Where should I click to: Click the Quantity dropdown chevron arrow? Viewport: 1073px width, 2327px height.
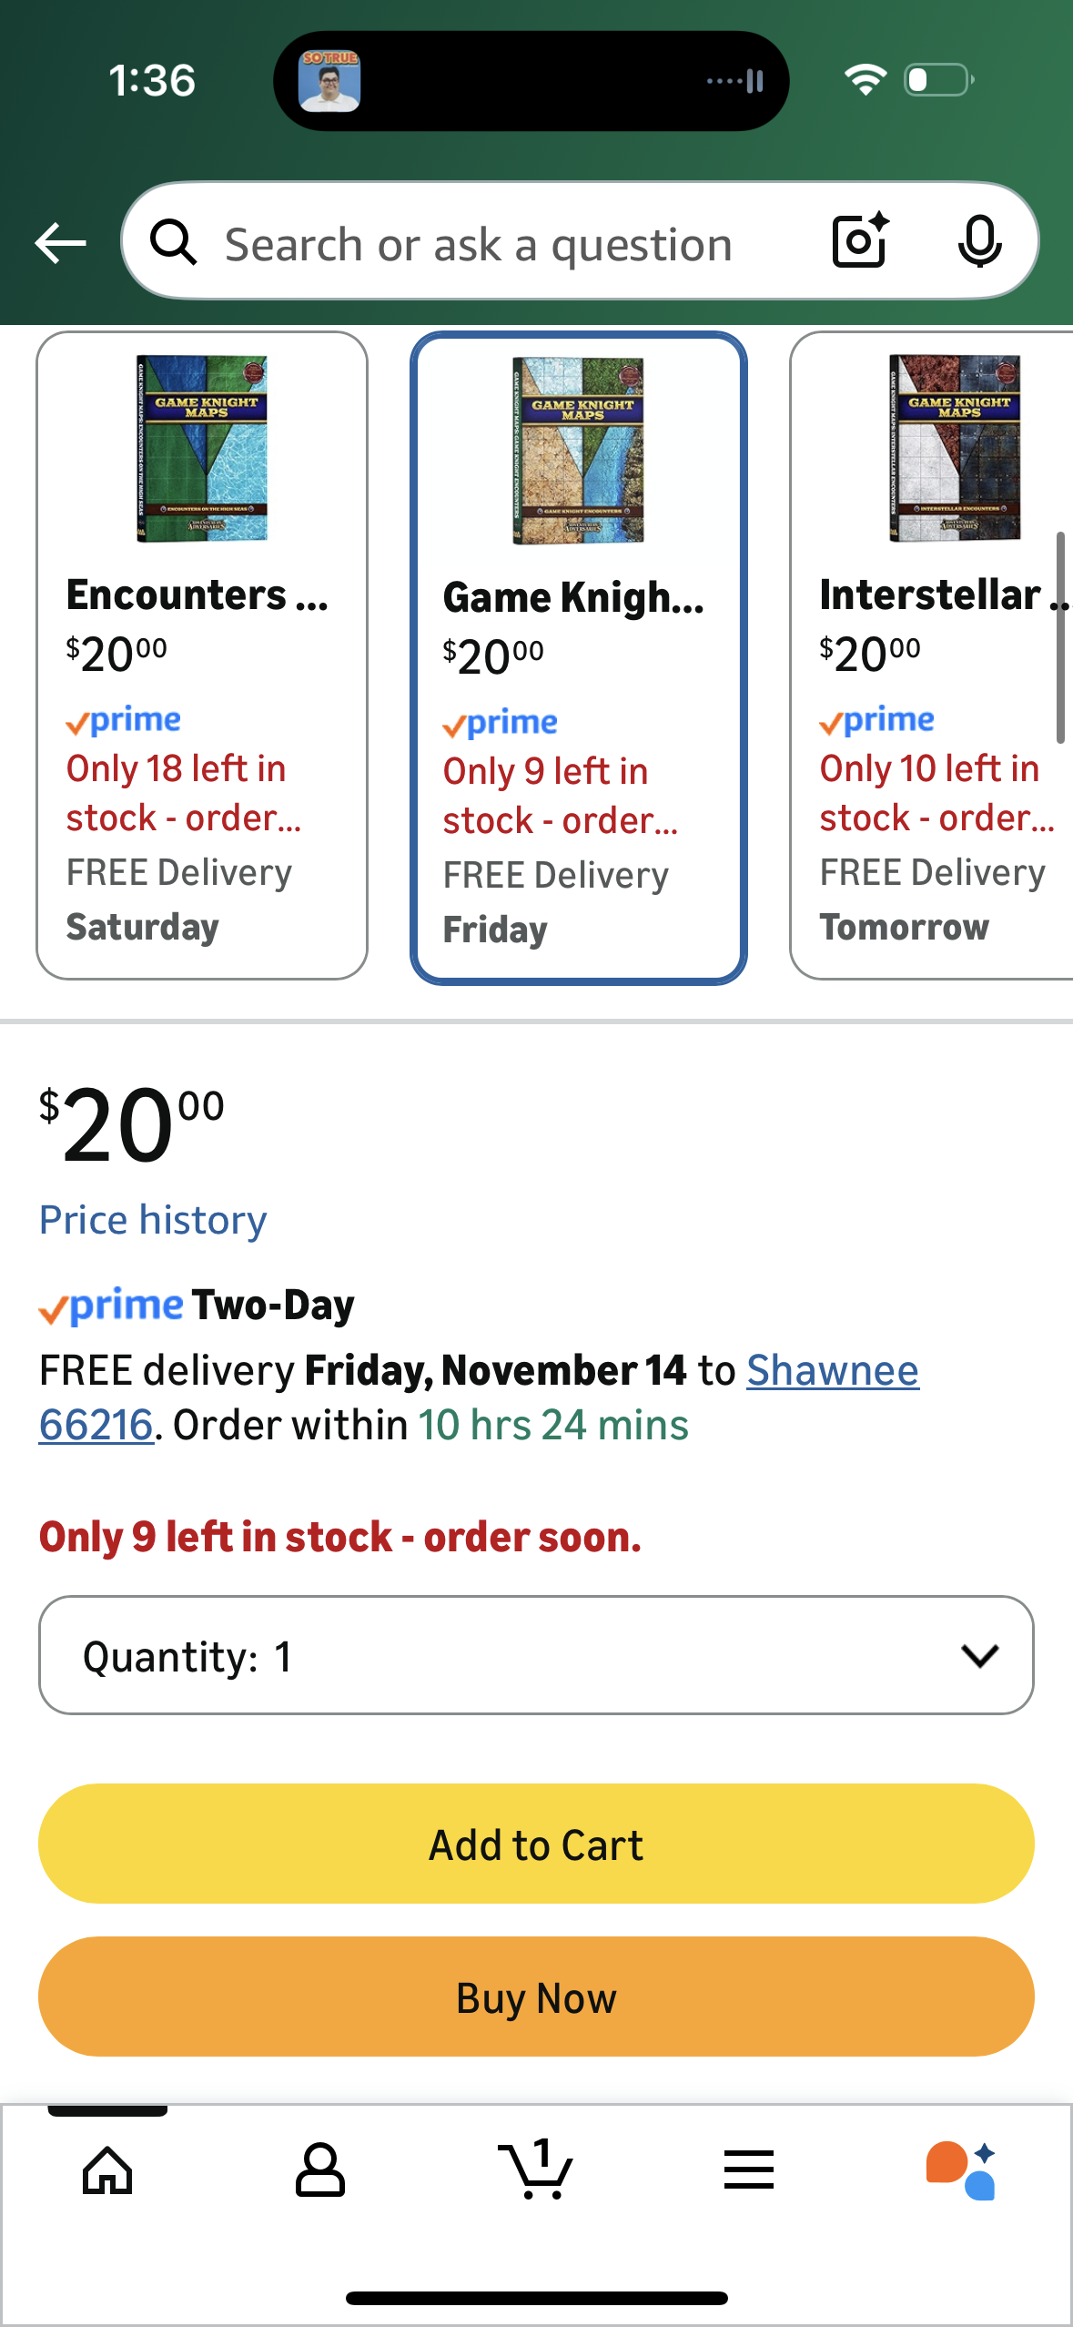(979, 1655)
